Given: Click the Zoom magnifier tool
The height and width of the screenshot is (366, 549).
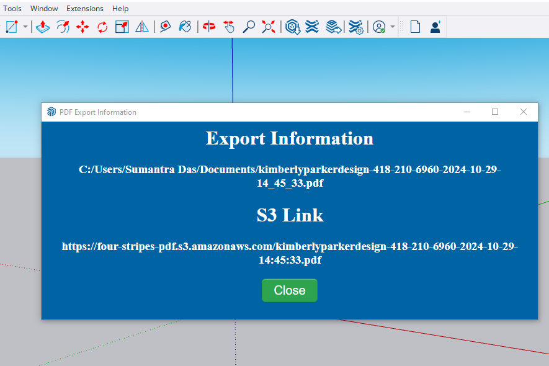Looking at the screenshot, I should pos(249,27).
